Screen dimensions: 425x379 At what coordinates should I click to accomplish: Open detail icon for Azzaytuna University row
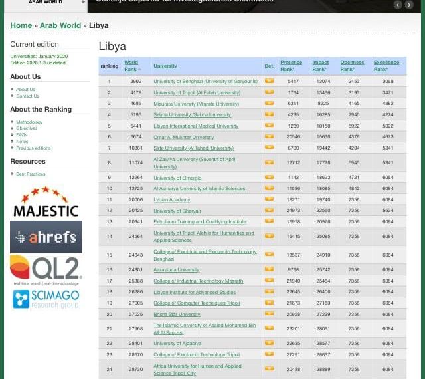coord(269,269)
